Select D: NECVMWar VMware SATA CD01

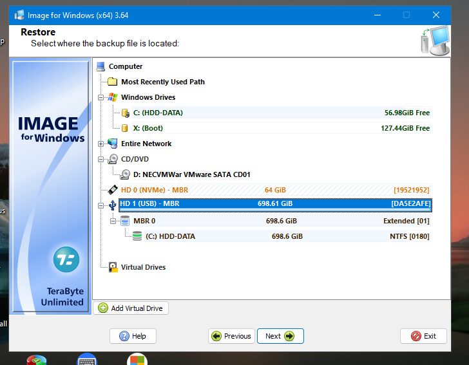191,174
